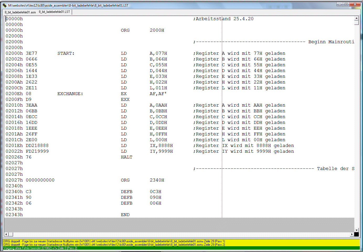
Task: Click the assembler app icon in title bar
Action: pos(4,5)
